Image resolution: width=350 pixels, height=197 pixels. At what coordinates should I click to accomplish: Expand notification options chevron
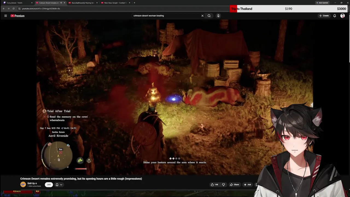coord(61,185)
